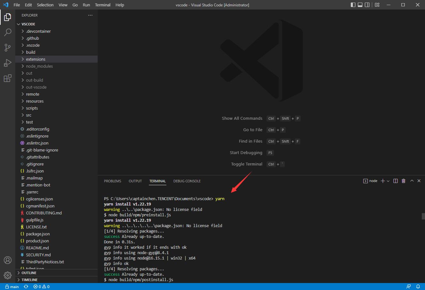The image size is (425, 290).
Task: Open ThirdPartyNotices.txt in explorer
Action: (56, 262)
